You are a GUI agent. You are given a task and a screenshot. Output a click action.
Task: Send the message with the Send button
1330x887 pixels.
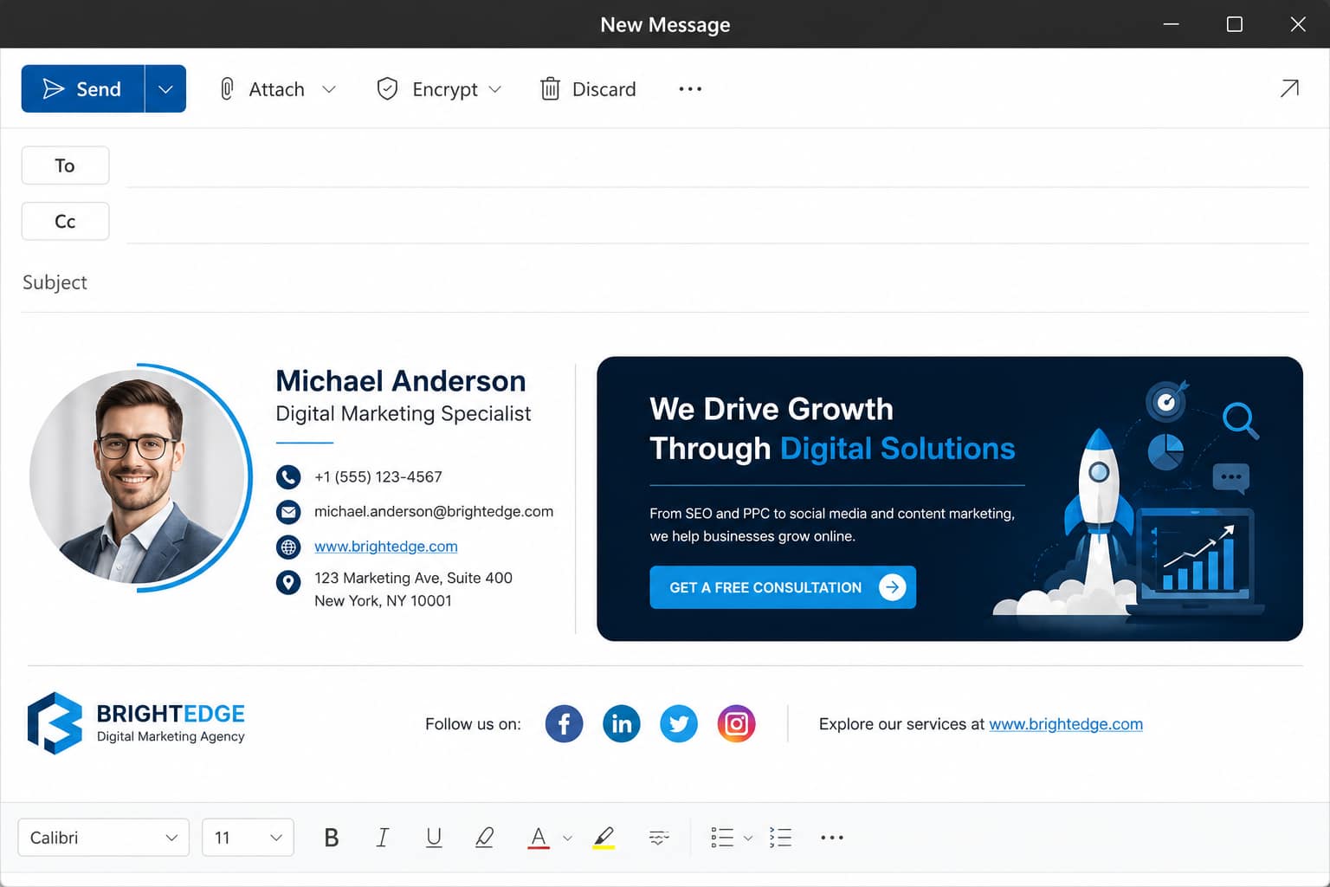(83, 88)
